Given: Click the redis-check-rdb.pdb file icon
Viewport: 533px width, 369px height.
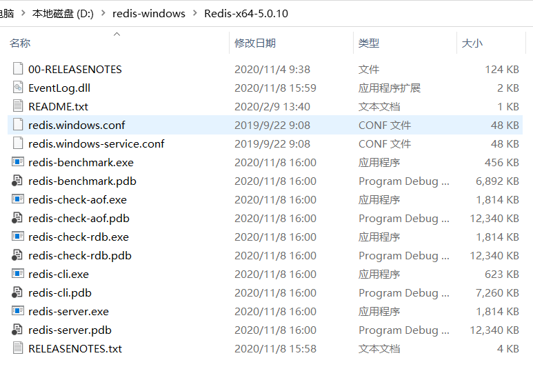Looking at the screenshot, I should 17,255.
